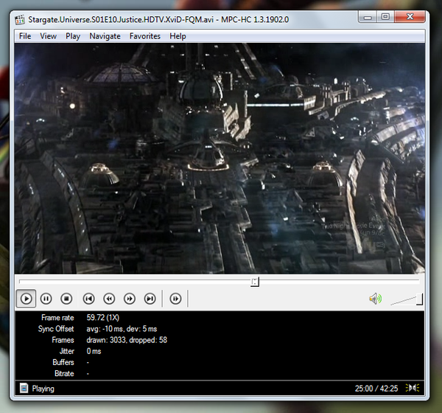Screen dimensions: 442x413
Task: Increase the playback speed
Action: click(x=130, y=299)
